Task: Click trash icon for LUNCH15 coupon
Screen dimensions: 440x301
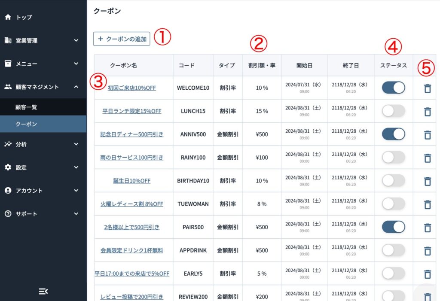Action: [427, 112]
